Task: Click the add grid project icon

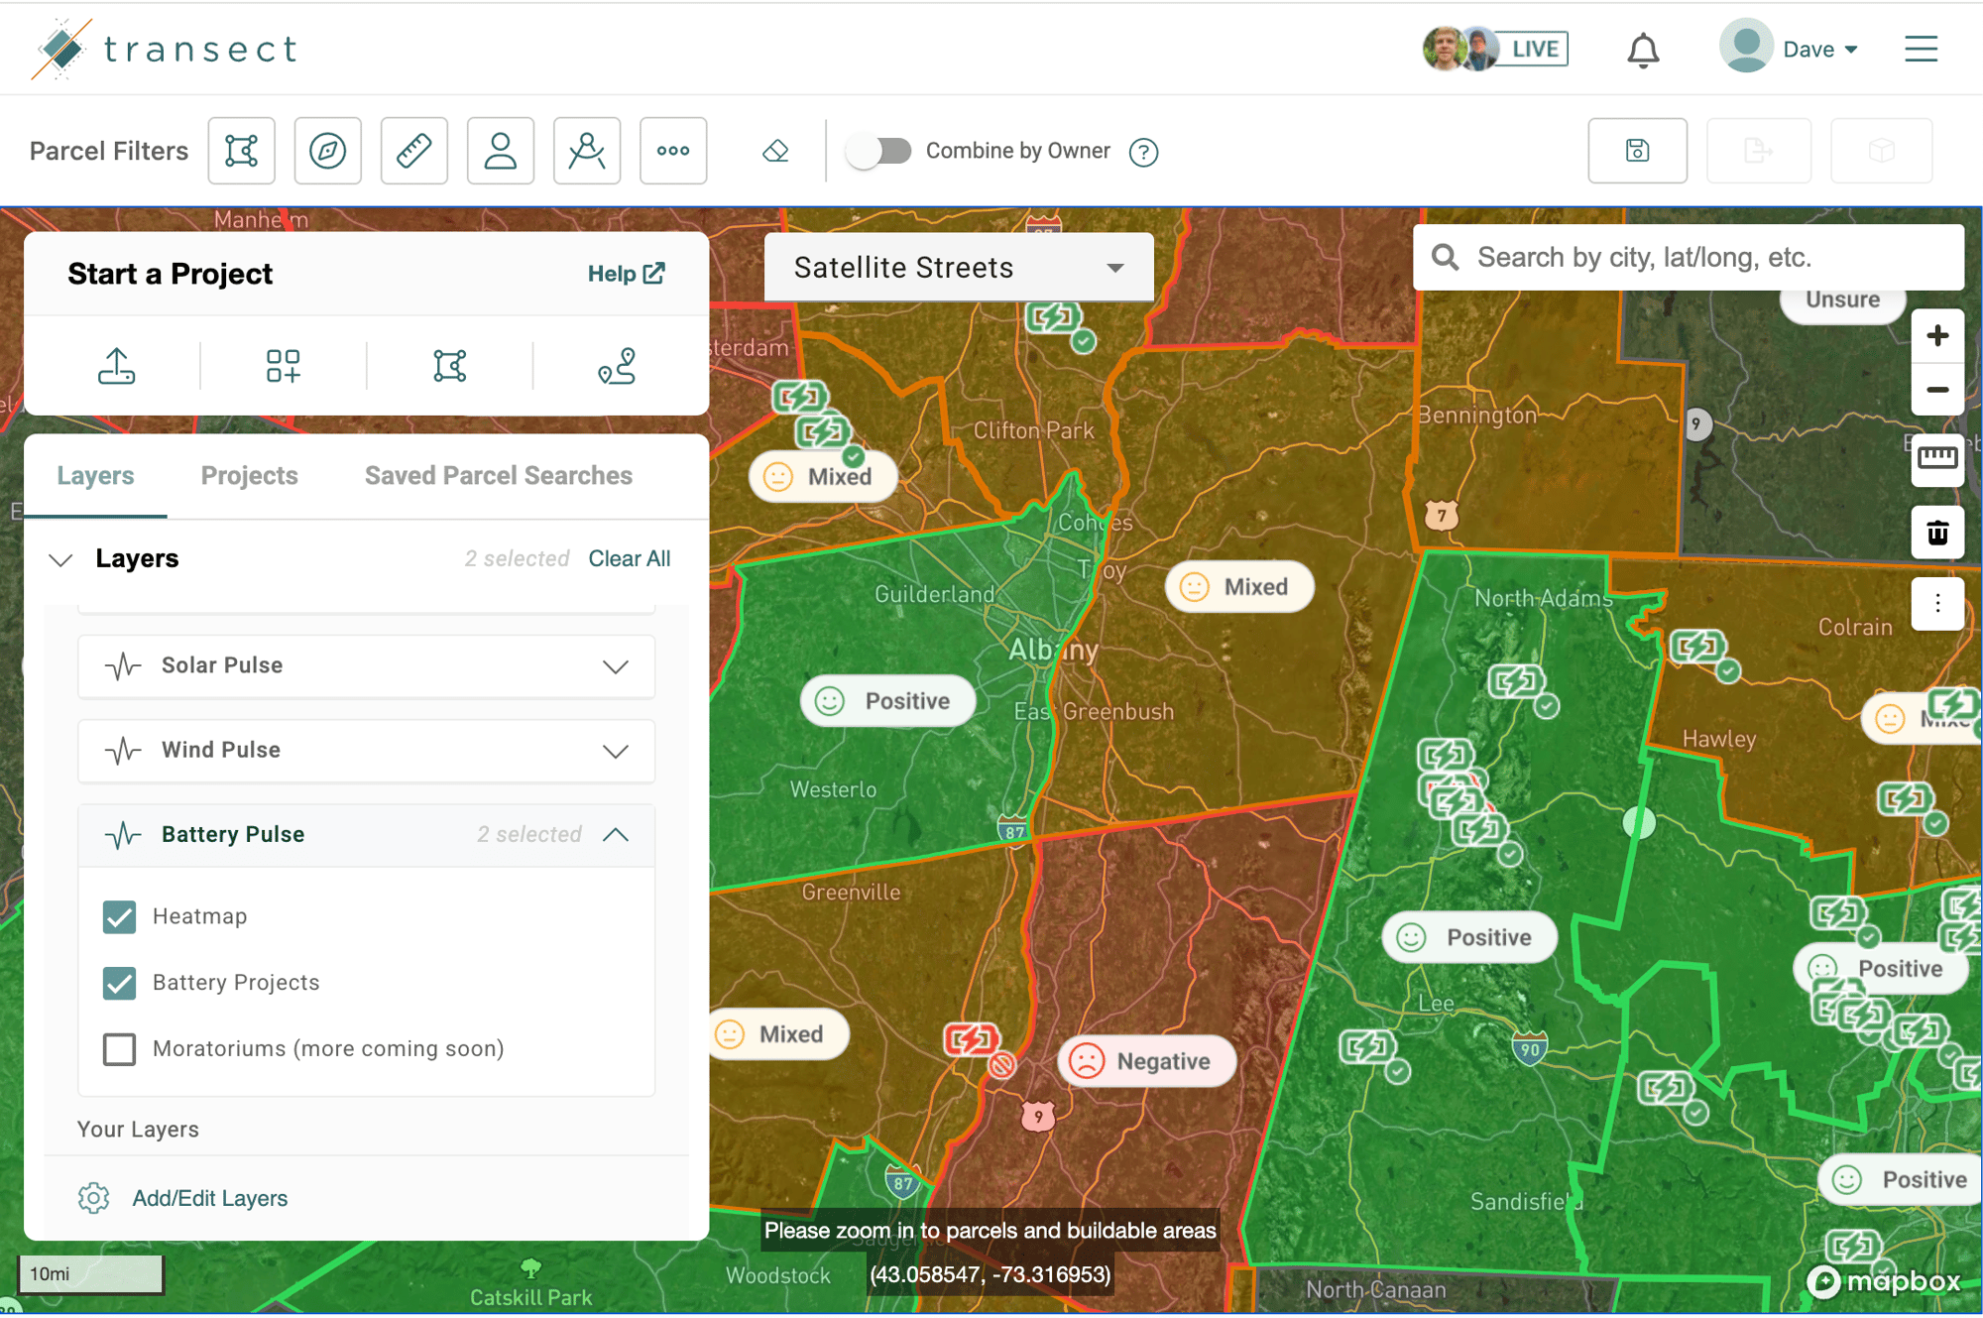Action: pyautogui.click(x=283, y=366)
